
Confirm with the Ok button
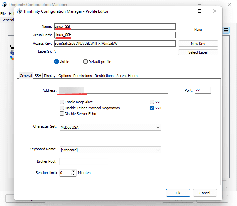tap(178, 193)
